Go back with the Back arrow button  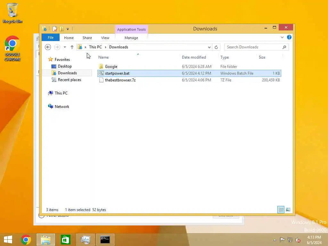point(48,47)
